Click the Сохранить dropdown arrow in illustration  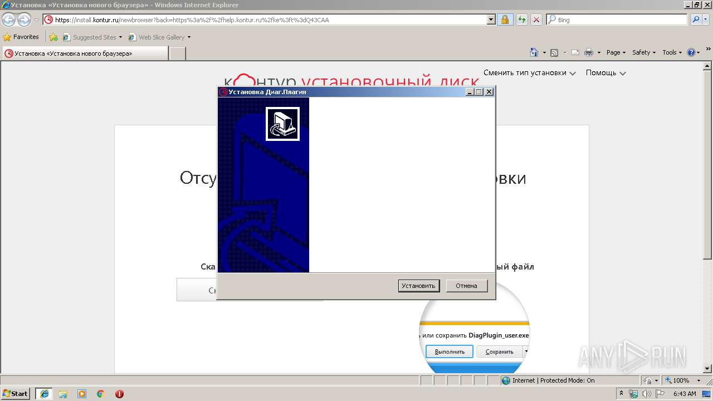pyautogui.click(x=526, y=352)
